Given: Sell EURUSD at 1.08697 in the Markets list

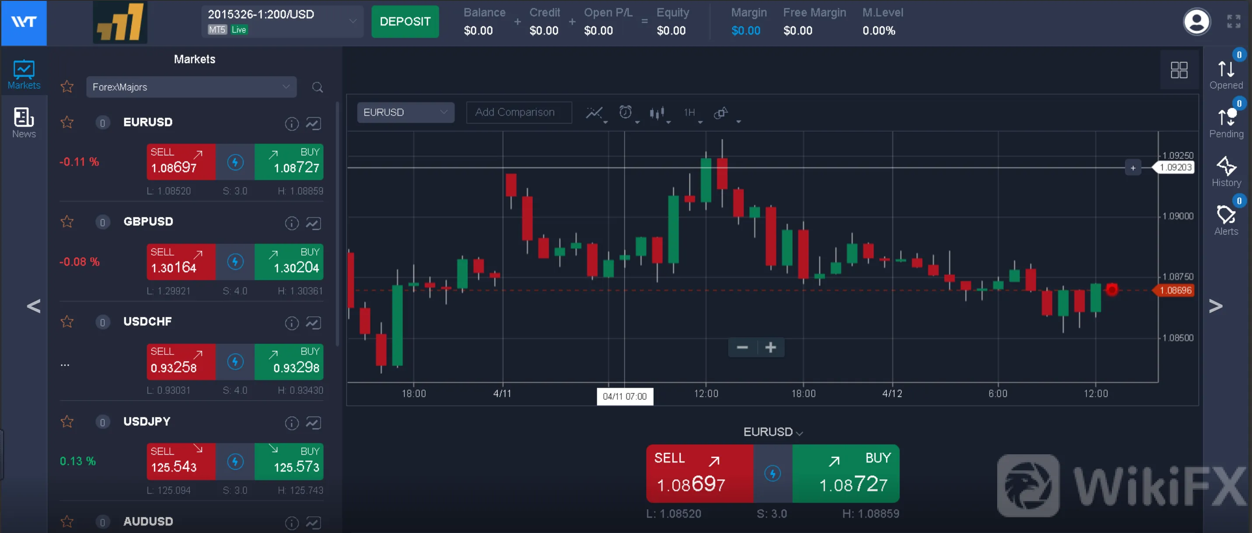Looking at the screenshot, I should tap(181, 162).
